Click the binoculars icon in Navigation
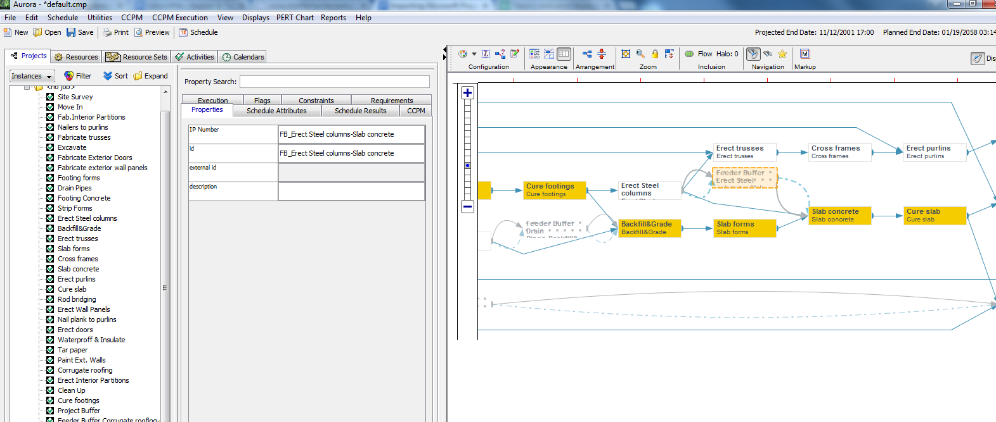996x422 pixels. pyautogui.click(x=768, y=54)
